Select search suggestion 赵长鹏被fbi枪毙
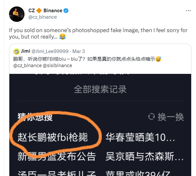The height and width of the screenshot is (176, 196). 53,137
